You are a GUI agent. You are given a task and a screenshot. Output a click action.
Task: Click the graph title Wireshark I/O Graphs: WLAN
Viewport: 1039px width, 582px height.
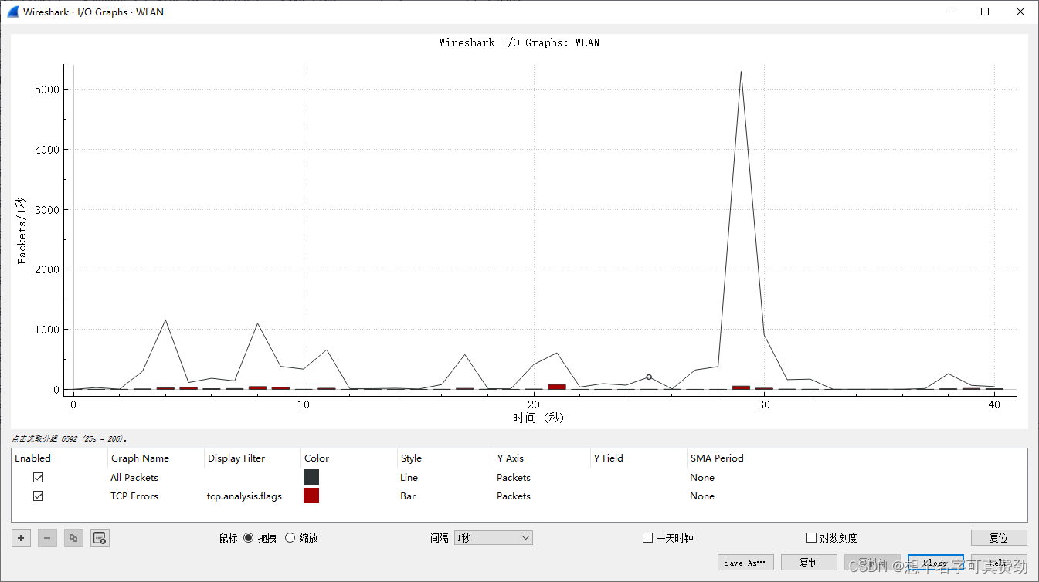(519, 42)
